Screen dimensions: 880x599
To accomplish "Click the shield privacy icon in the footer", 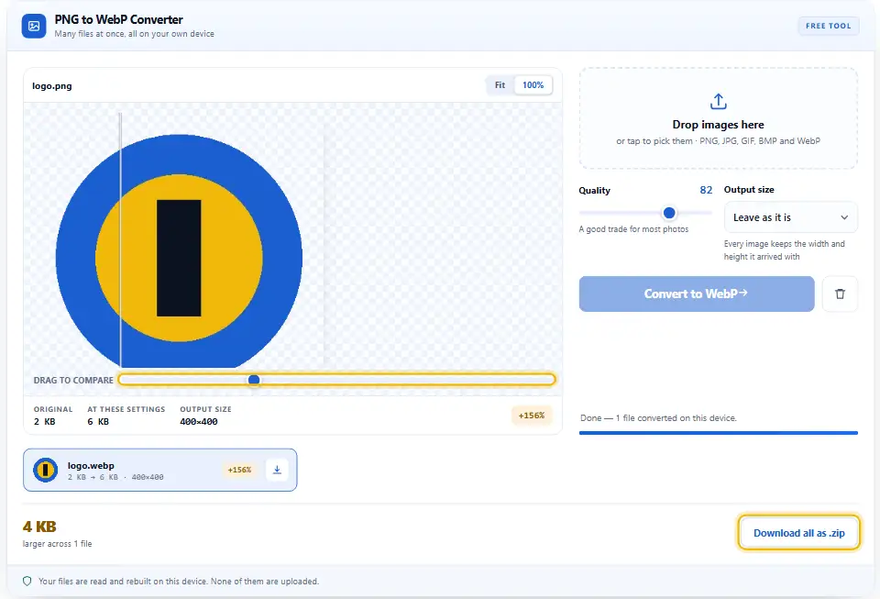I will click(x=27, y=581).
